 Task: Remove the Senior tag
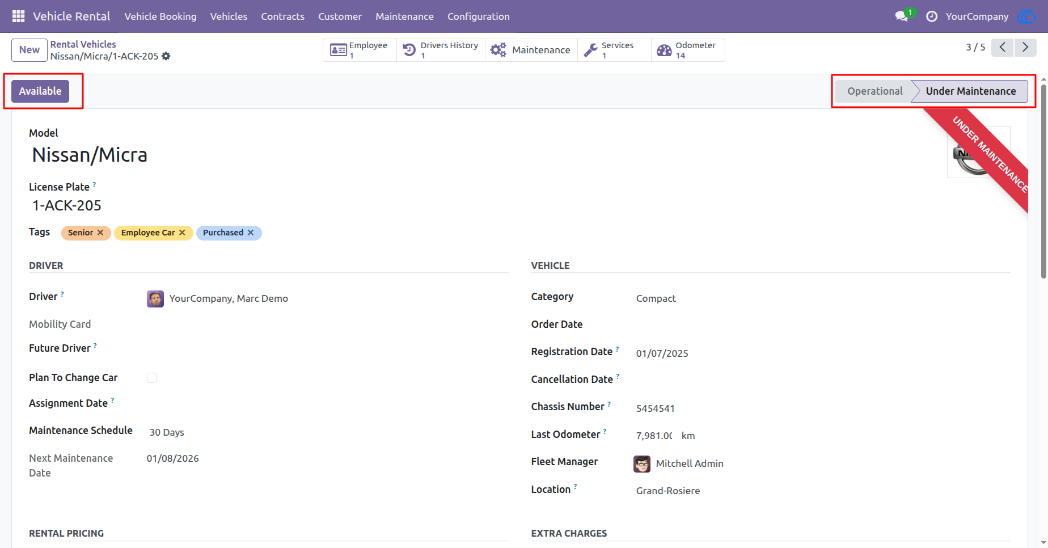coord(100,233)
